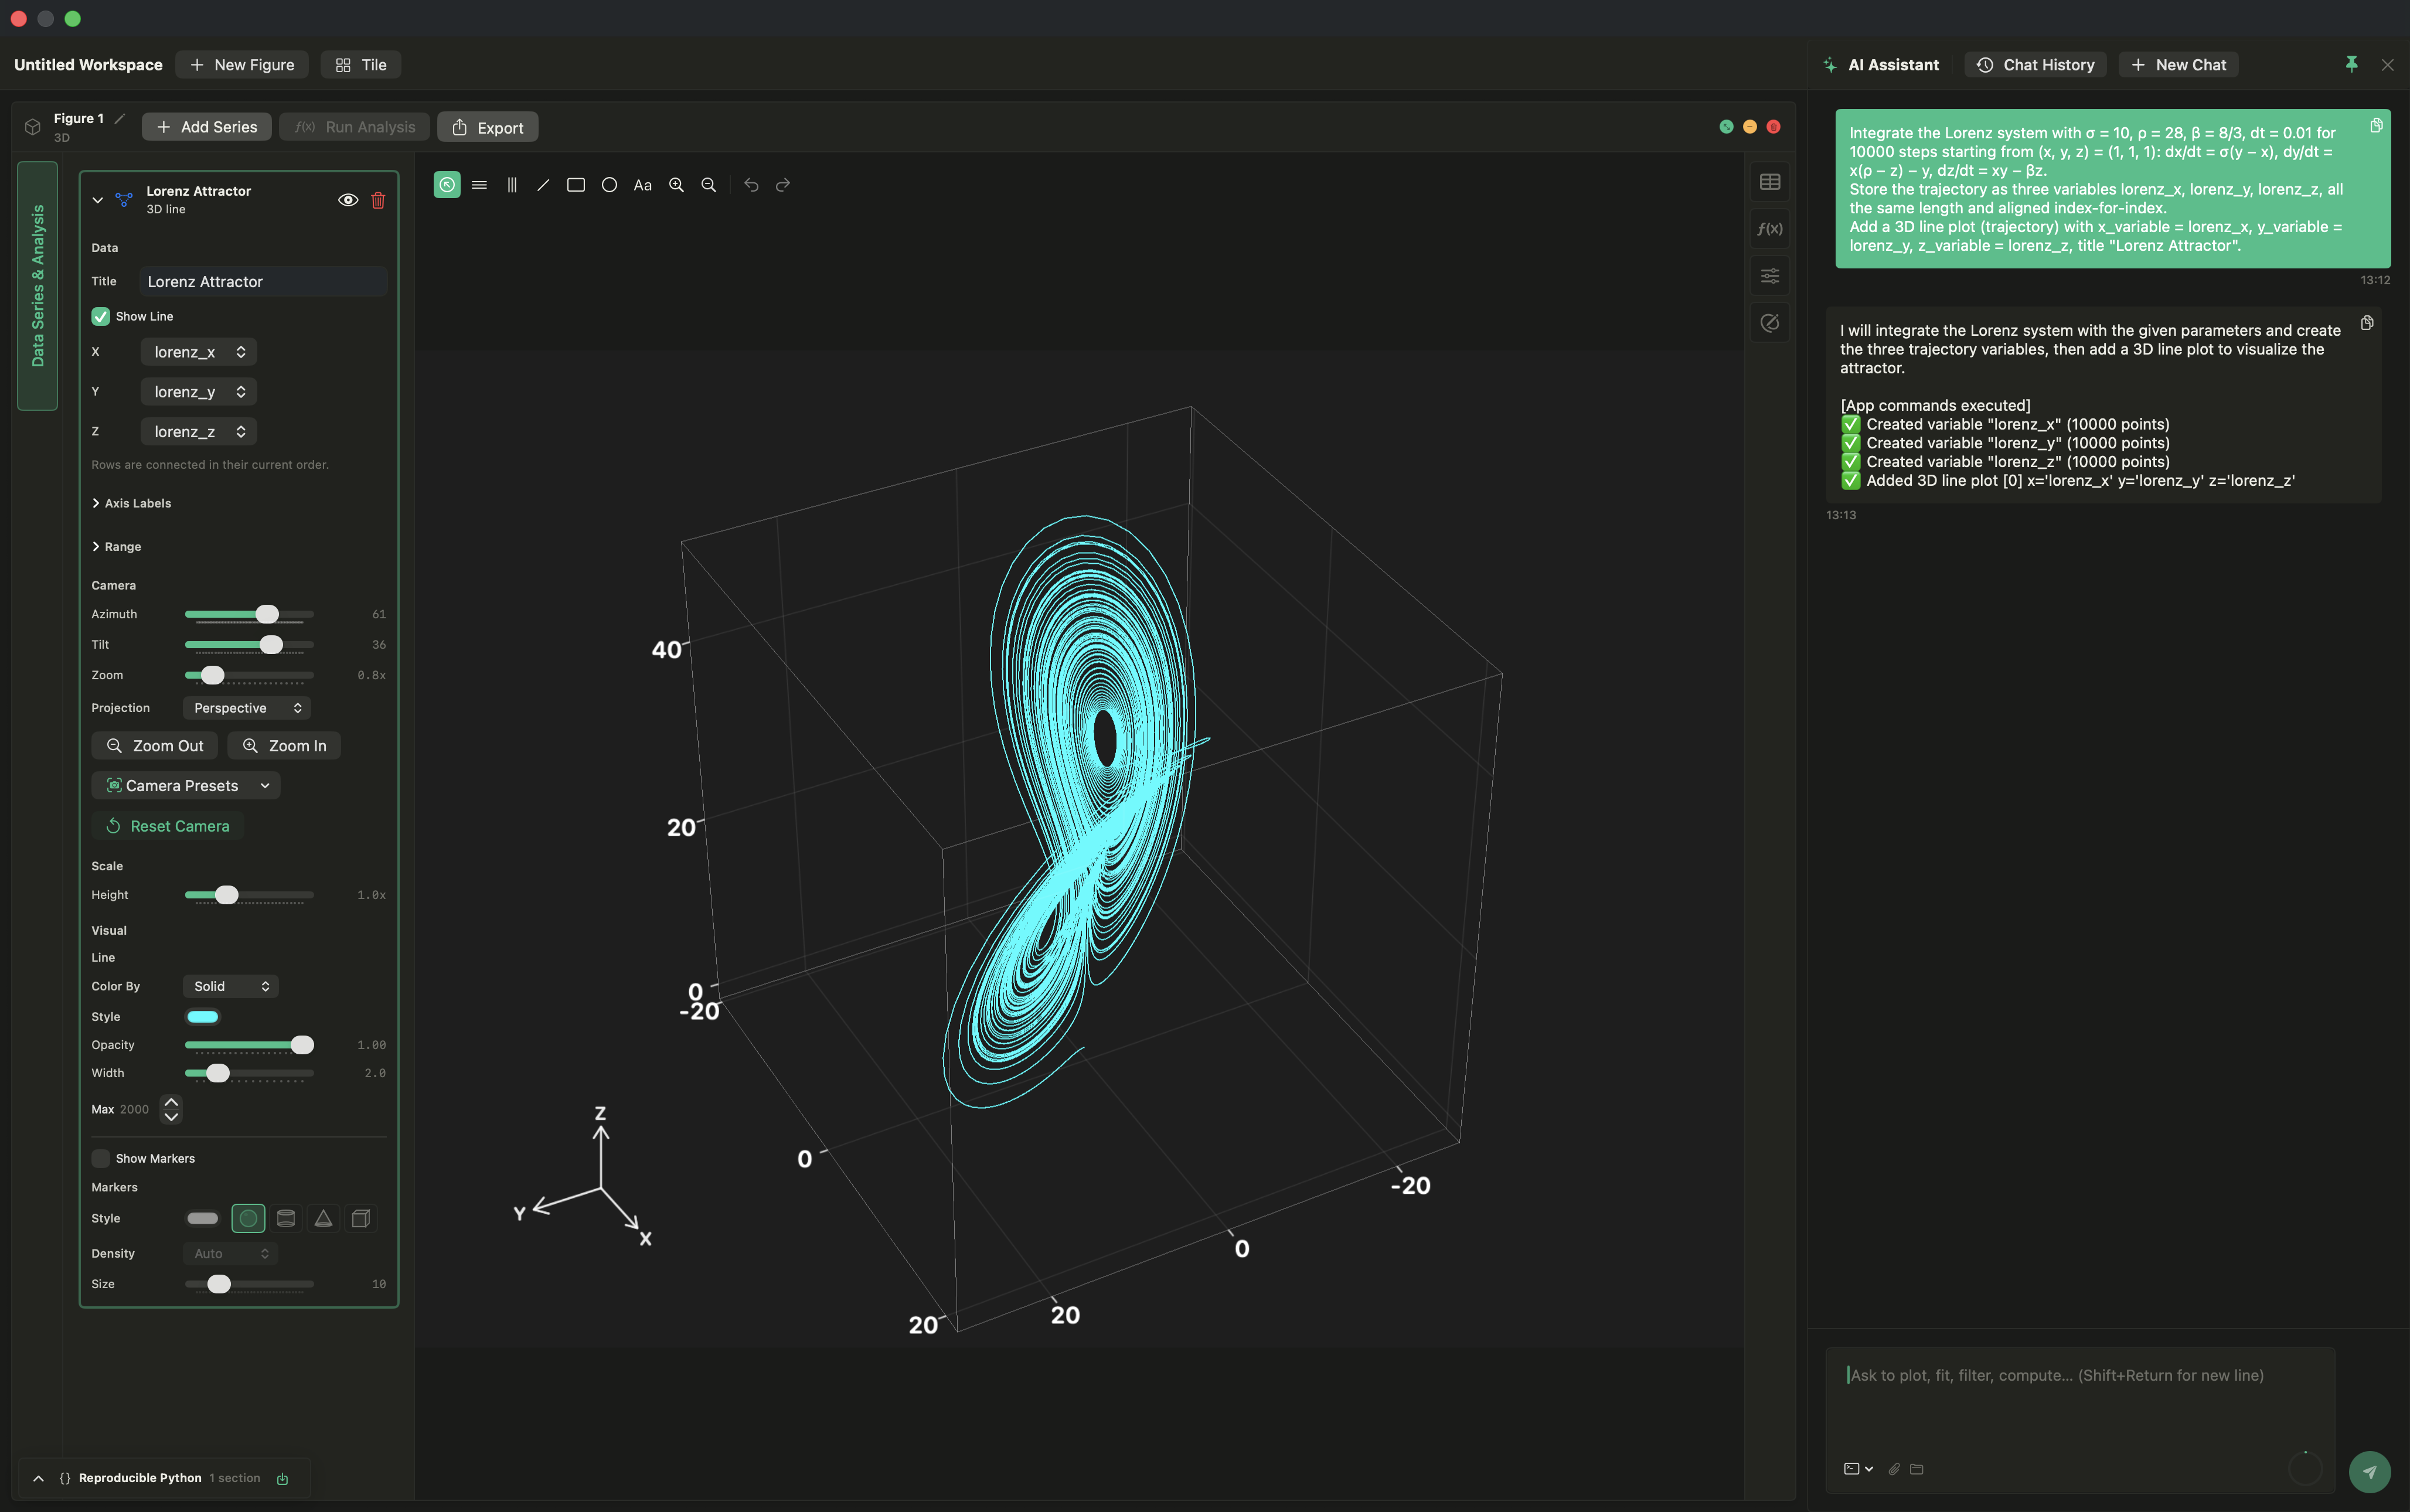Open the Camera Presets dropdown

pos(186,786)
